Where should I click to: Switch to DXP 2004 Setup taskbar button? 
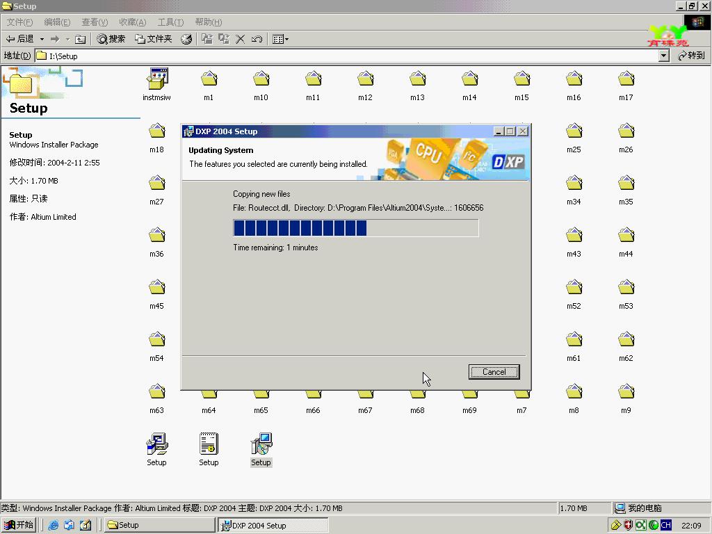[273, 526]
